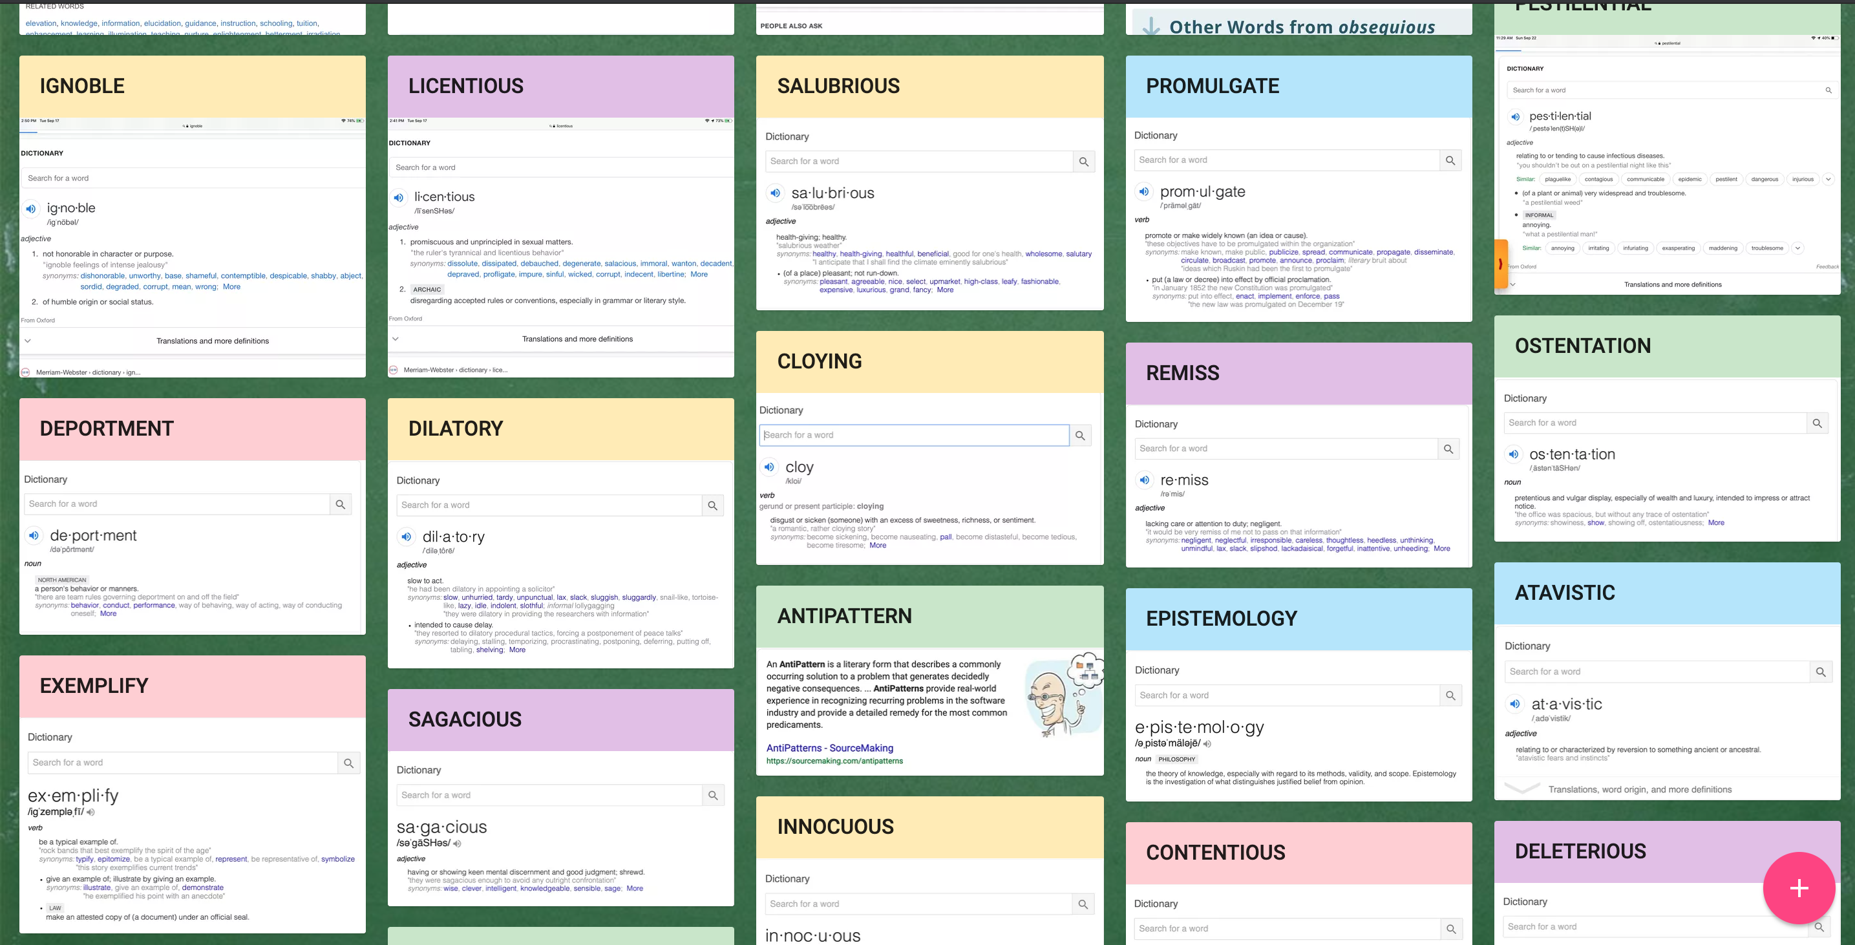Play the pronunciation audio for at·a·vis·tic
The image size is (1855, 945).
1515,704
